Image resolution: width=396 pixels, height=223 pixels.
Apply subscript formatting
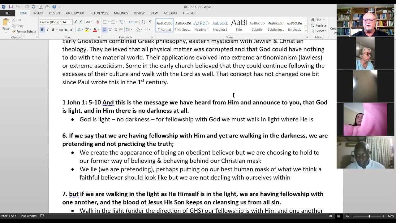click(66, 30)
